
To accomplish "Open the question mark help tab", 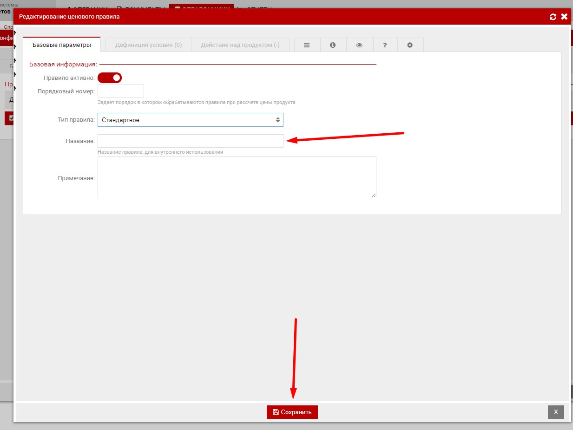I will pyautogui.click(x=385, y=45).
